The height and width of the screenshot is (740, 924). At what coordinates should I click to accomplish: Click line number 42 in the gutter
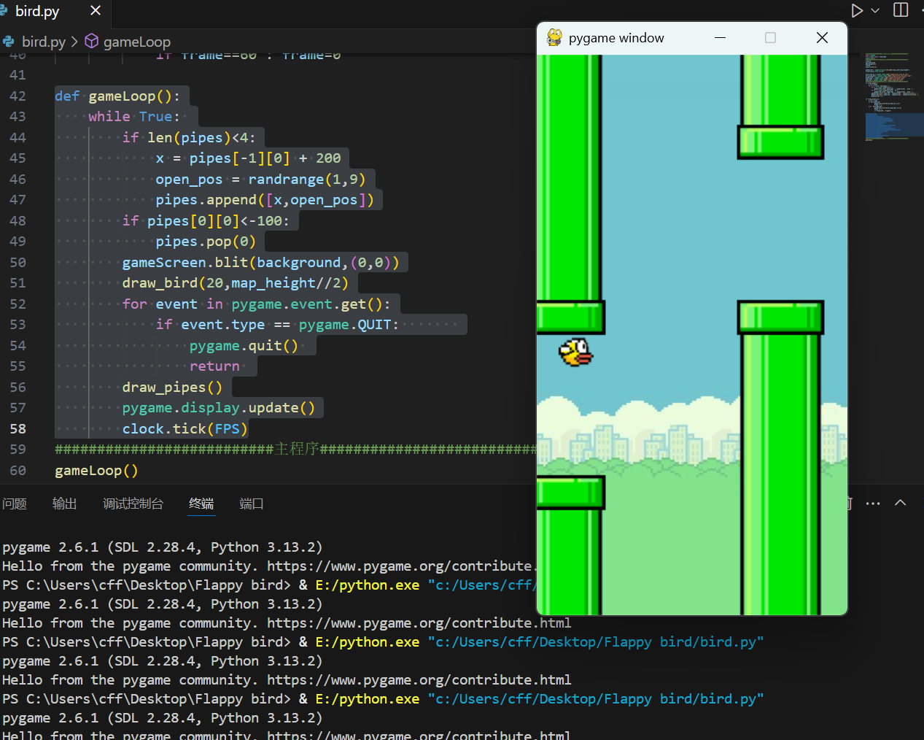pyautogui.click(x=18, y=96)
